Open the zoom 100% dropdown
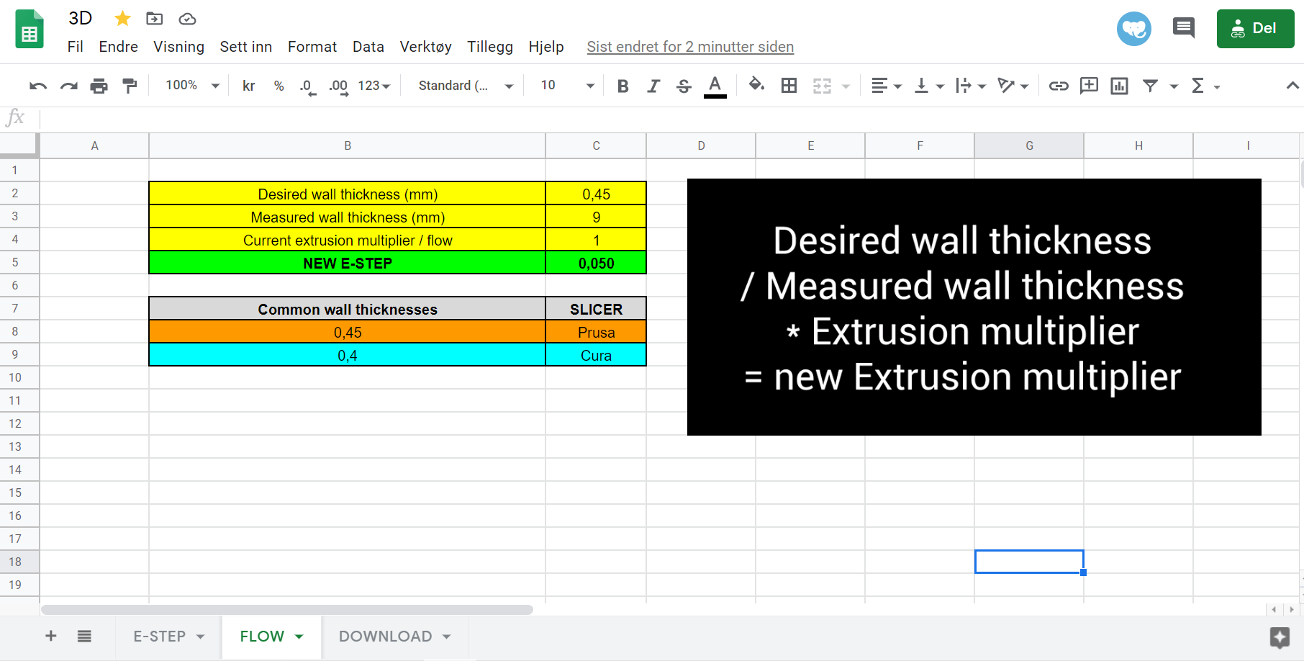Screen dimensions: 1304x661 [x=193, y=86]
